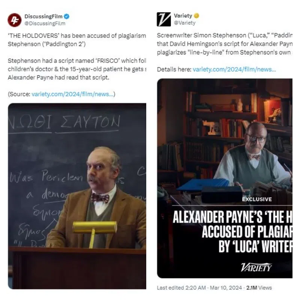Click the DiscussingFilm tweet text about 'THE HOLDOVERS'
This screenshot has width=300, height=300.
(77, 57)
